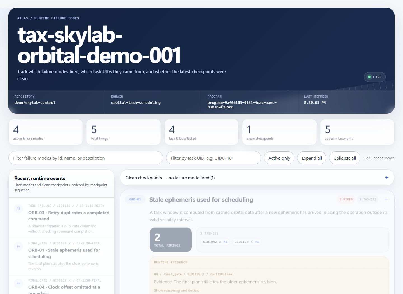Toggle the Active only filter
Image resolution: width=403 pixels, height=294 pixels.
(x=279, y=158)
